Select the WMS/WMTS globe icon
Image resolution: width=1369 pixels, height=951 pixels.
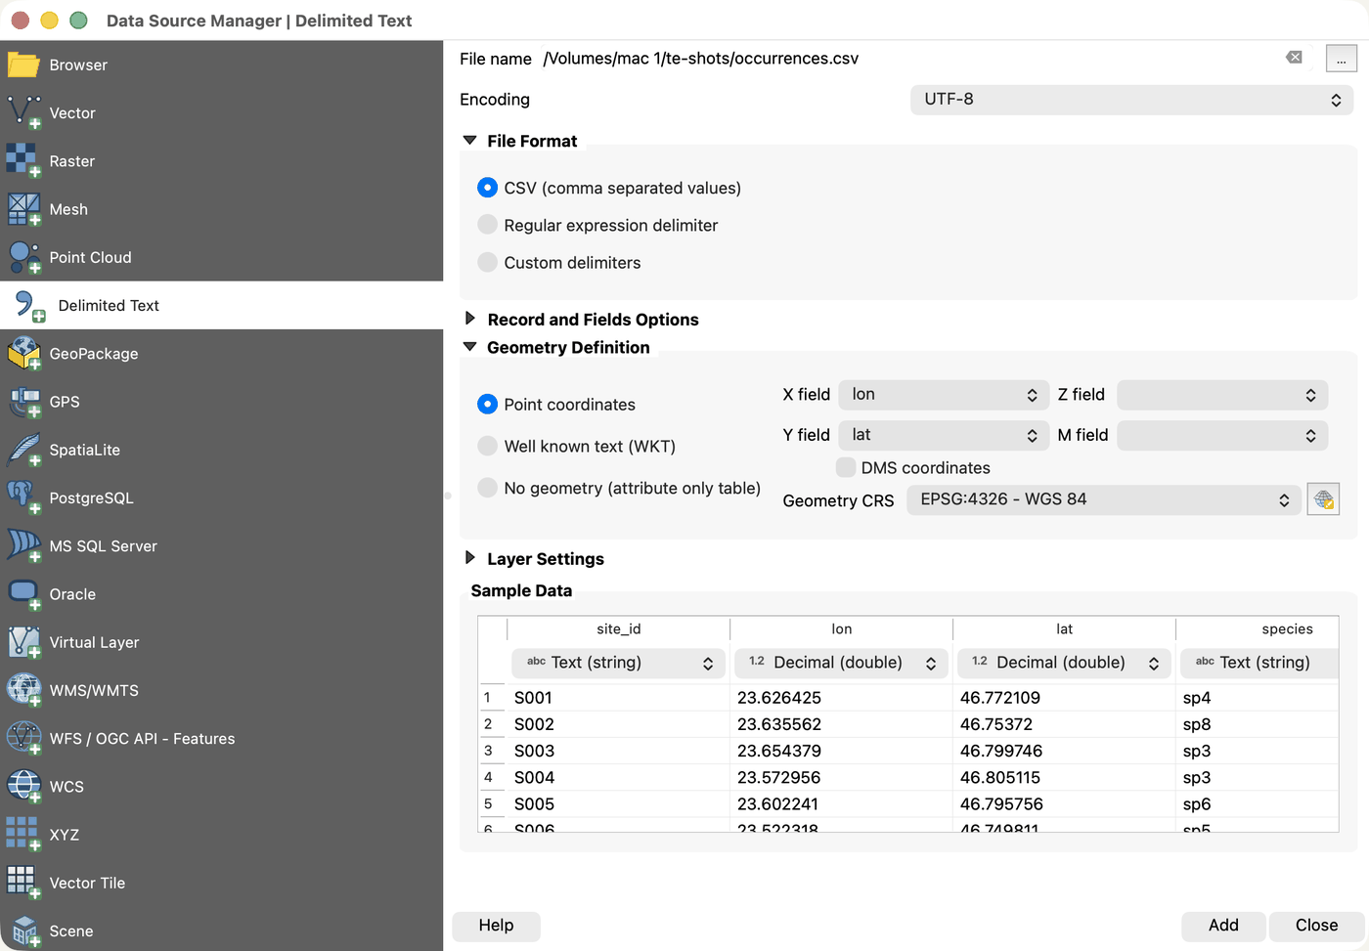[23, 690]
